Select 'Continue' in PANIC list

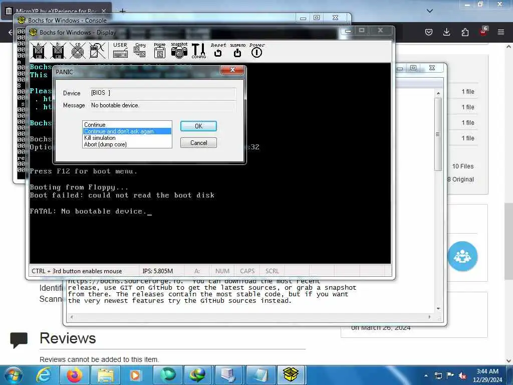coord(127,125)
